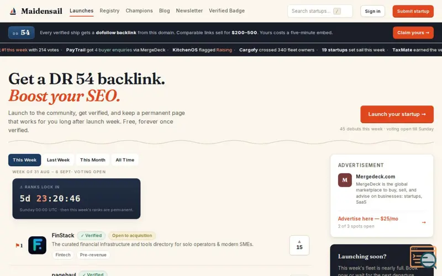The height and width of the screenshot is (276, 442).
Task: Click the Maidensail sailboat logo icon
Action: 13,11
